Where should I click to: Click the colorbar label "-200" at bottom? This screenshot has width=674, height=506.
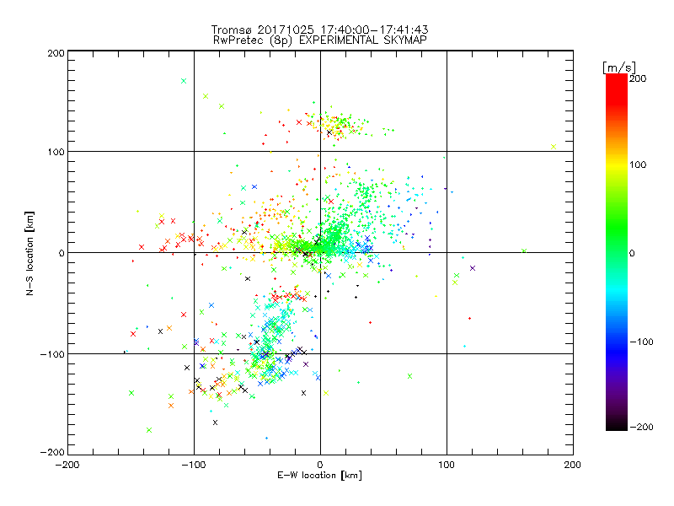pos(641,427)
